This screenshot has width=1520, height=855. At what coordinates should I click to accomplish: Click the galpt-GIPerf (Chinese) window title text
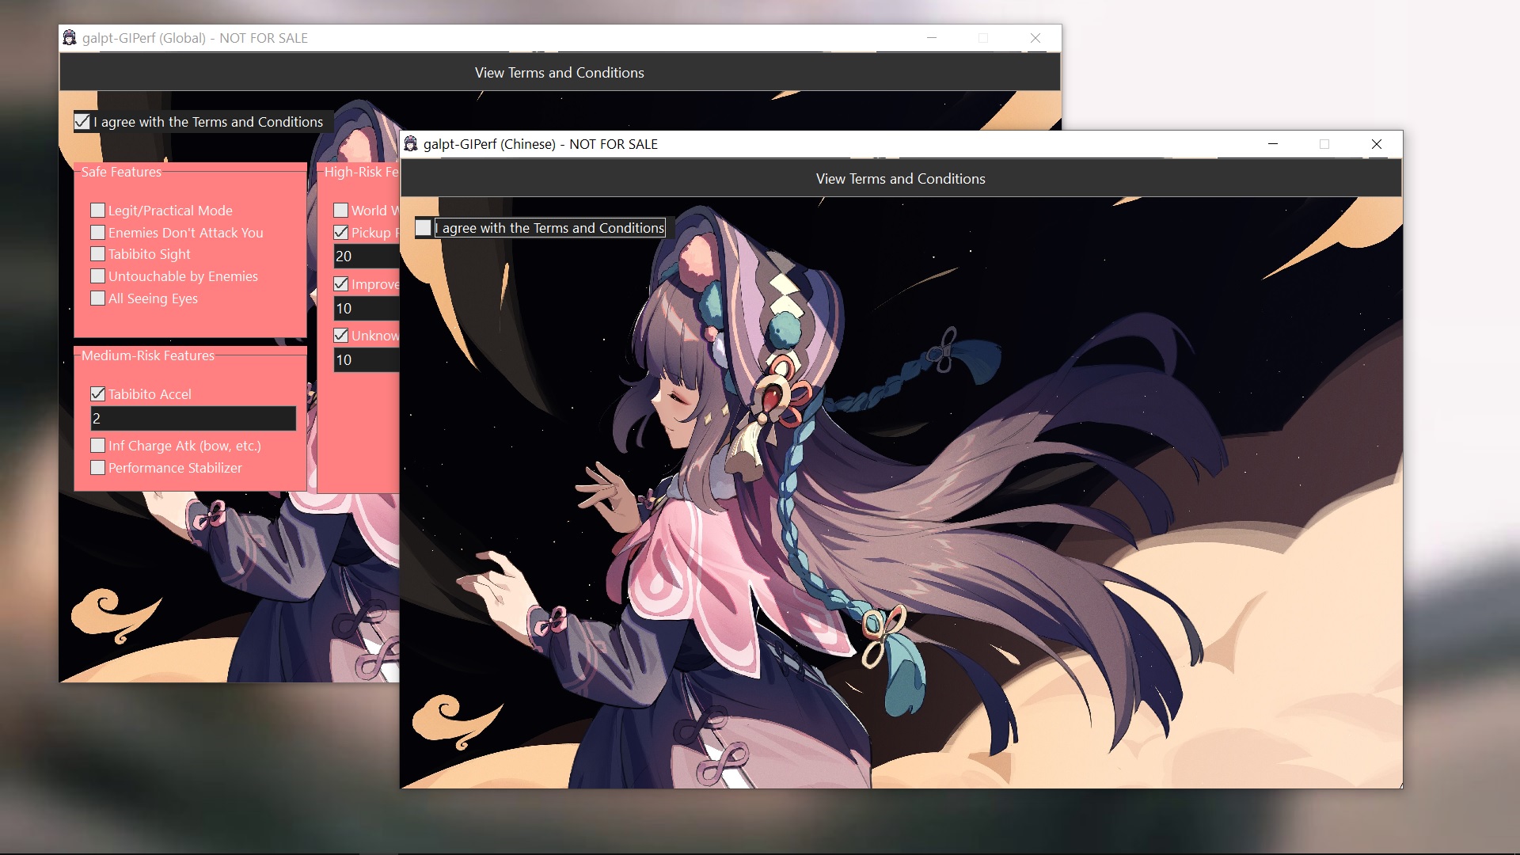pos(541,144)
